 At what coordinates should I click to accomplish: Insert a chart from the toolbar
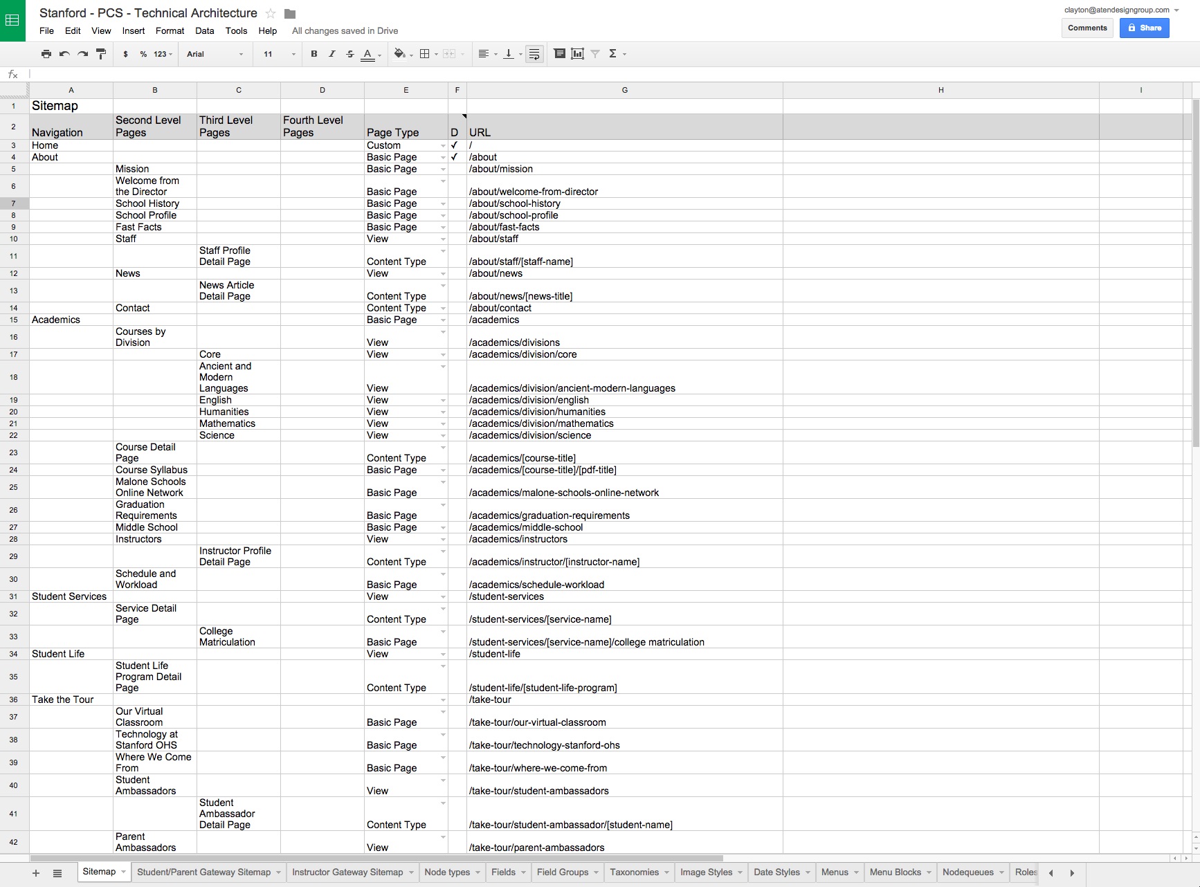coord(577,54)
